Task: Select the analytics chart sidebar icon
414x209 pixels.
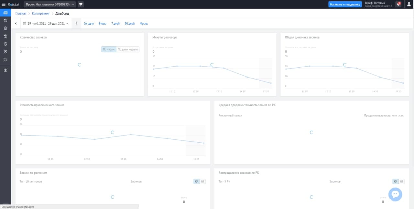Action: click(5, 13)
